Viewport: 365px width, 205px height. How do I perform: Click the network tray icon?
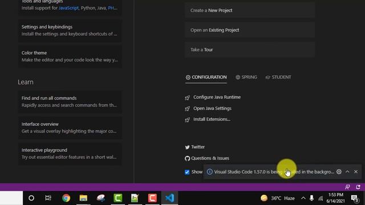321,198
